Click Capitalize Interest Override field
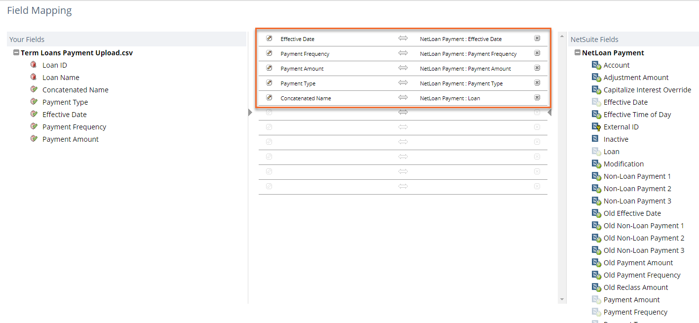This screenshot has width=699, height=323. 647,90
